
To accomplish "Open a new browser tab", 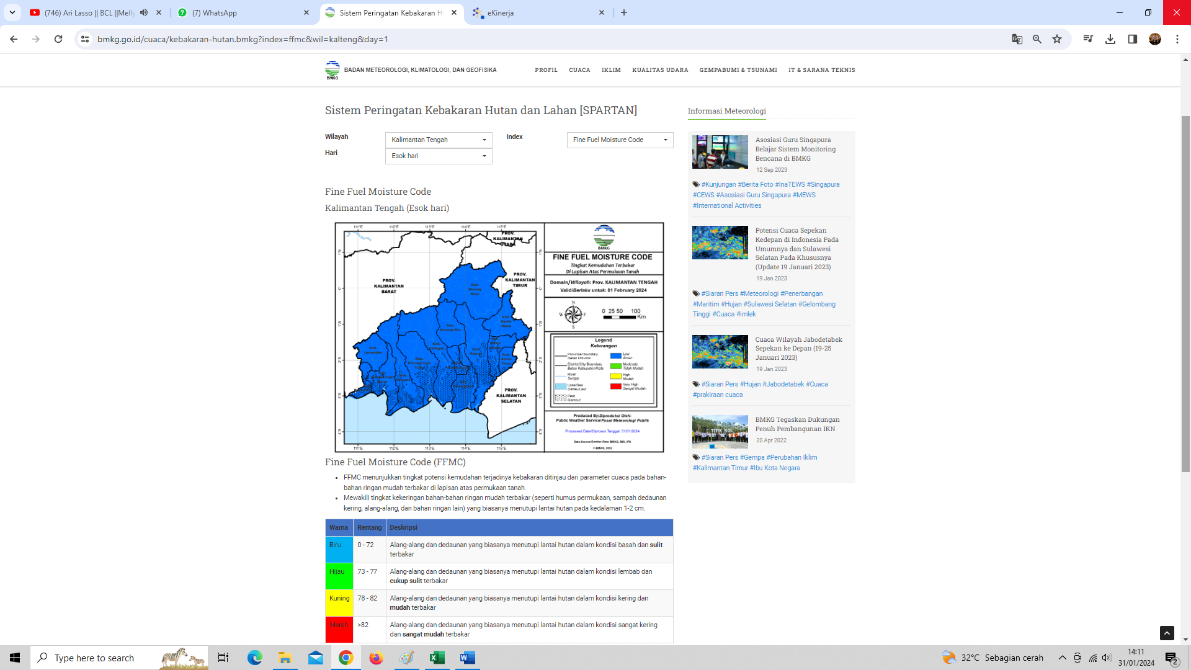I will [x=624, y=12].
